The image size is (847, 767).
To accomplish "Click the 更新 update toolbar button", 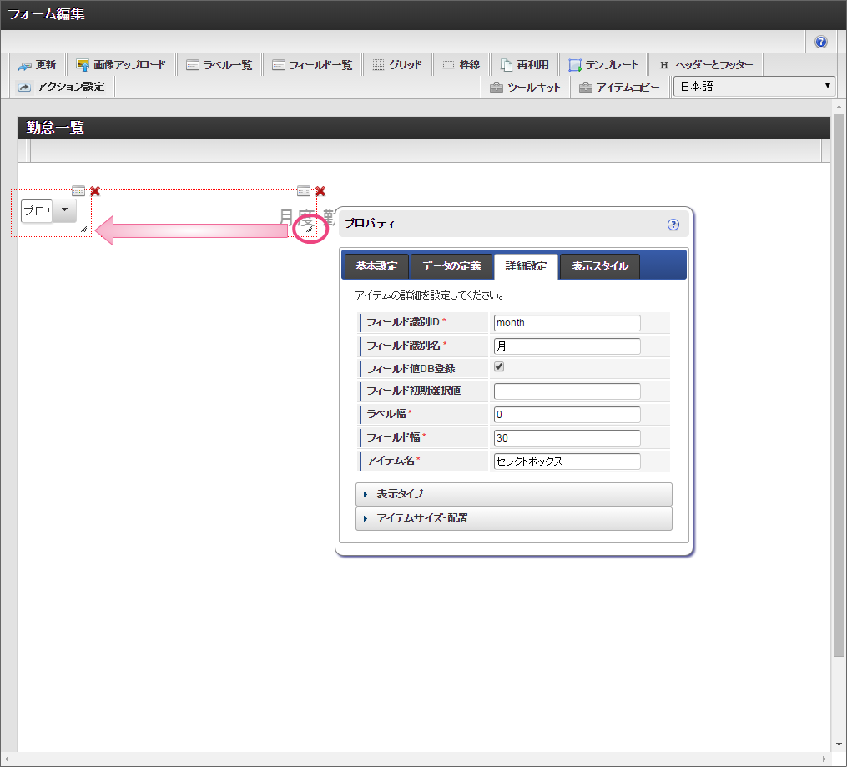I will pos(38,65).
